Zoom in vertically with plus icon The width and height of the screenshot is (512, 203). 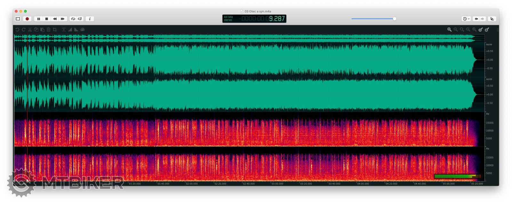point(481,29)
